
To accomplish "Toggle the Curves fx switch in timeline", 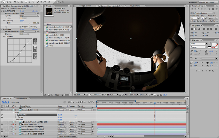I will pyautogui.click(x=2, y=117).
